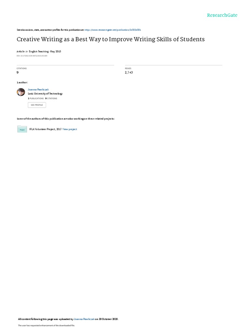
Task: Click the SEE PROFILE button
Action: tap(37, 105)
